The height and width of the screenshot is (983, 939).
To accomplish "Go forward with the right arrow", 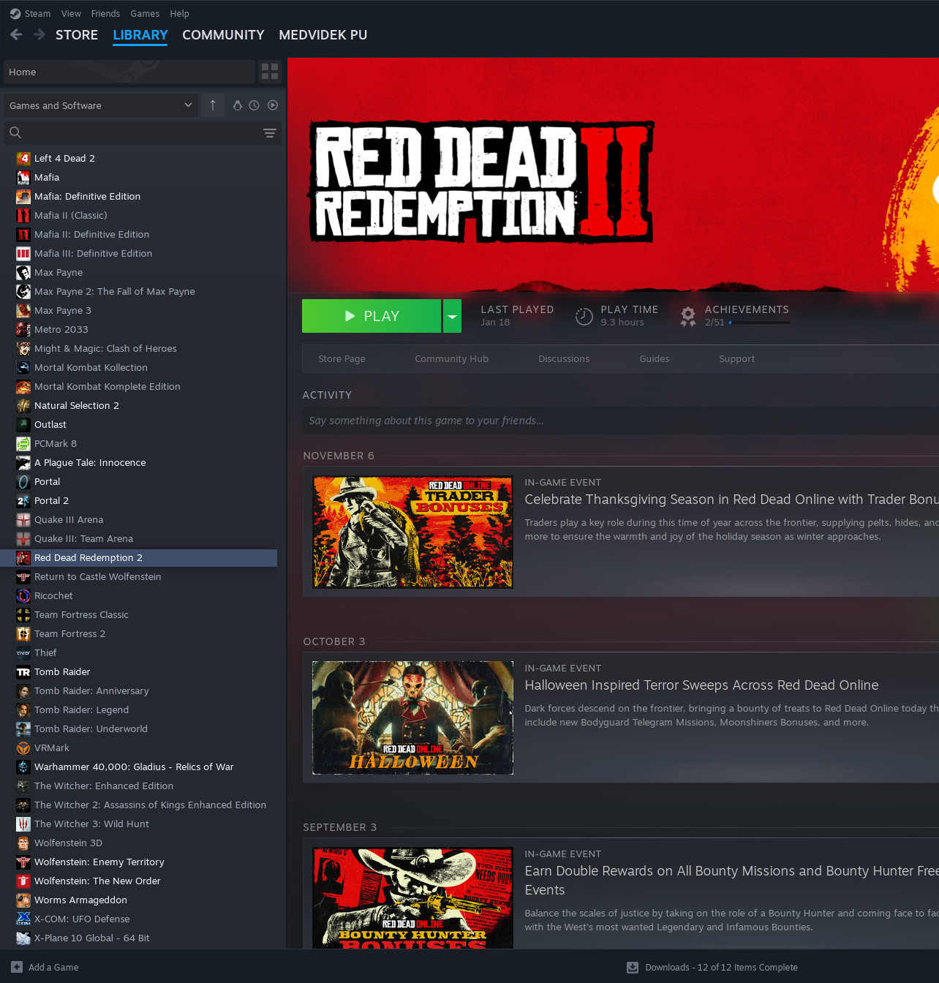I will (x=39, y=34).
